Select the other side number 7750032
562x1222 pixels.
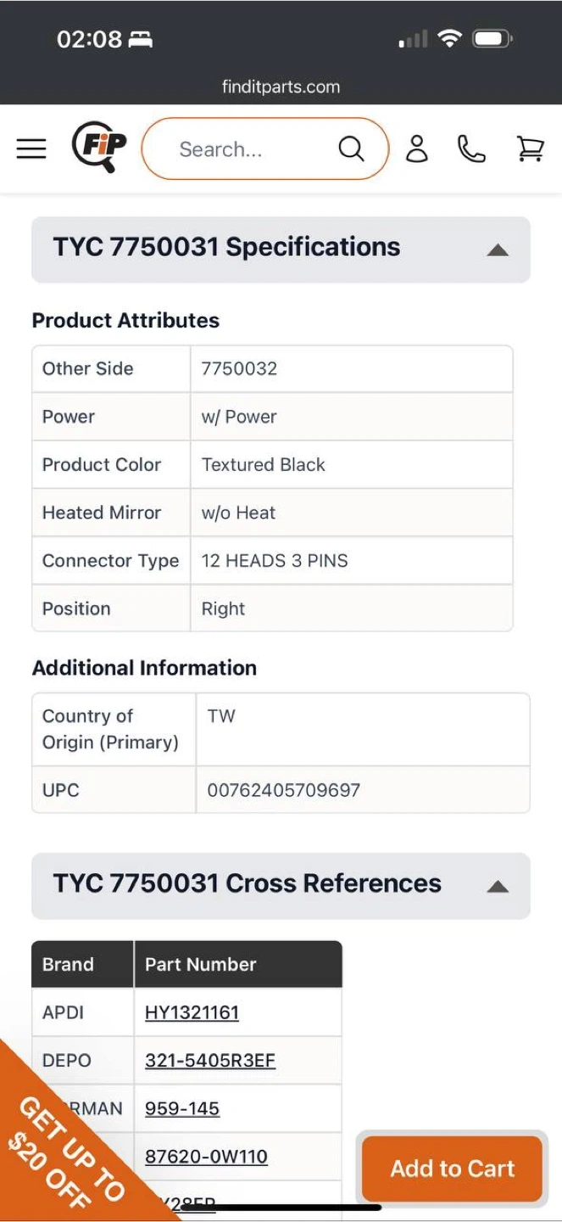[x=239, y=368]
